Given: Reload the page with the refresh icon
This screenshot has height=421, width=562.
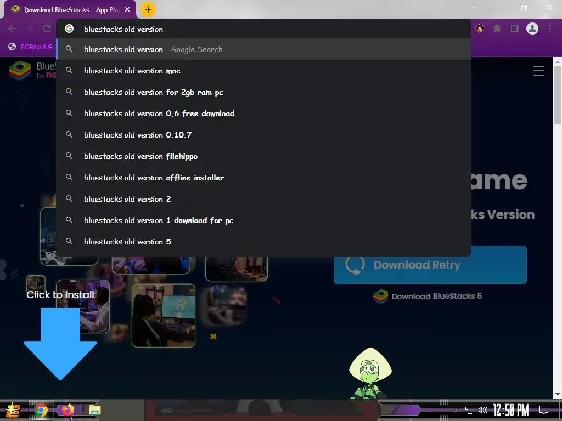Looking at the screenshot, I should coord(47,29).
